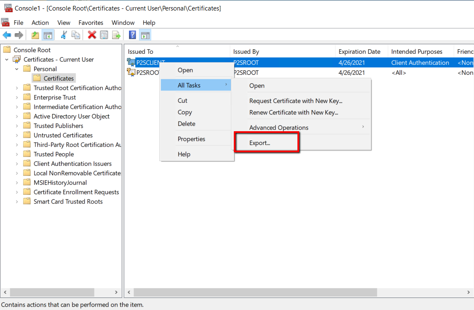This screenshot has width=474, height=310.
Task: Expand the Active Directory User Object node
Action: point(17,116)
